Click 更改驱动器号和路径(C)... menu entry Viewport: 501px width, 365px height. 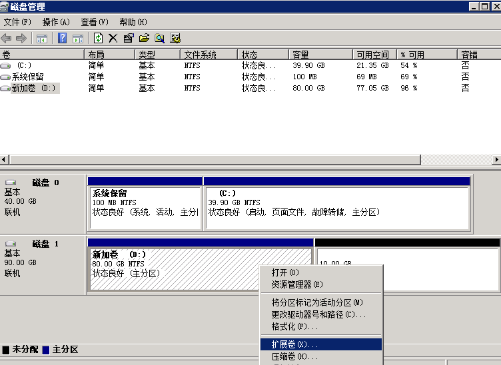(318, 314)
